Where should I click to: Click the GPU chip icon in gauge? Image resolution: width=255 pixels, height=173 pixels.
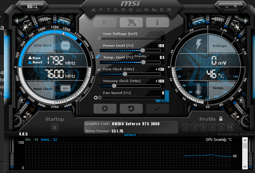click(x=65, y=45)
